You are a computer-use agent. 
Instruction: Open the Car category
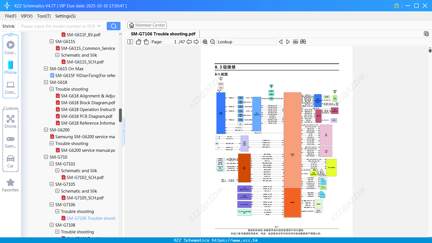(10, 161)
